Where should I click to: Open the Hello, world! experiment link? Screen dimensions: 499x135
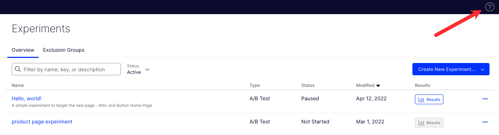[27, 98]
